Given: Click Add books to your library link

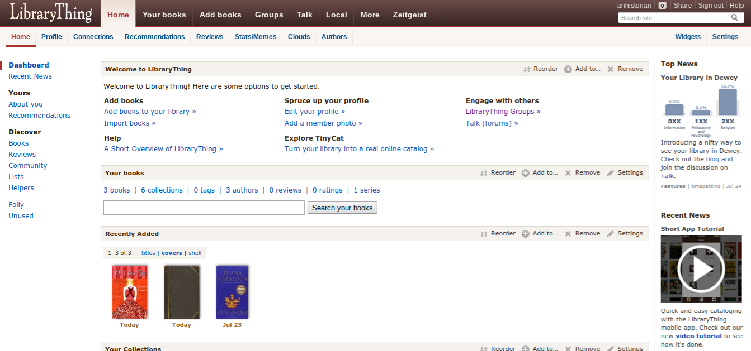Looking at the screenshot, I should click(150, 112).
